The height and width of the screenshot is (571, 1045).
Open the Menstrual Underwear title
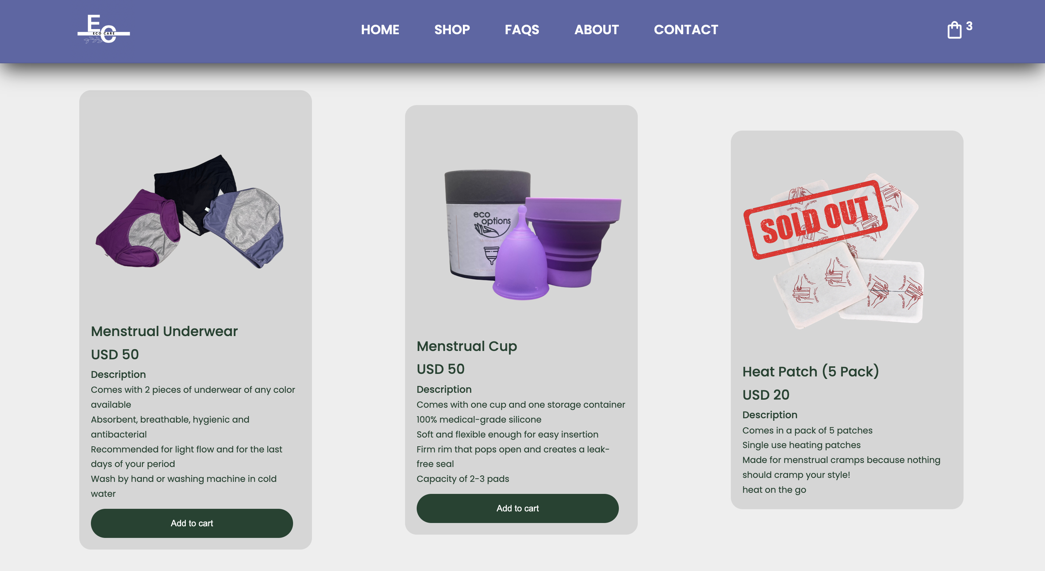coord(164,331)
